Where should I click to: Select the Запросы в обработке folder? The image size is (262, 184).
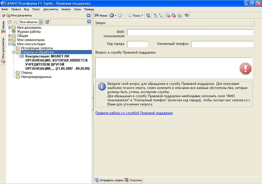(x=38, y=52)
